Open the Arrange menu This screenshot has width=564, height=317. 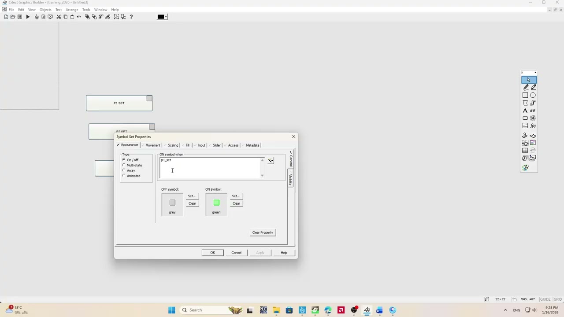[72, 10]
